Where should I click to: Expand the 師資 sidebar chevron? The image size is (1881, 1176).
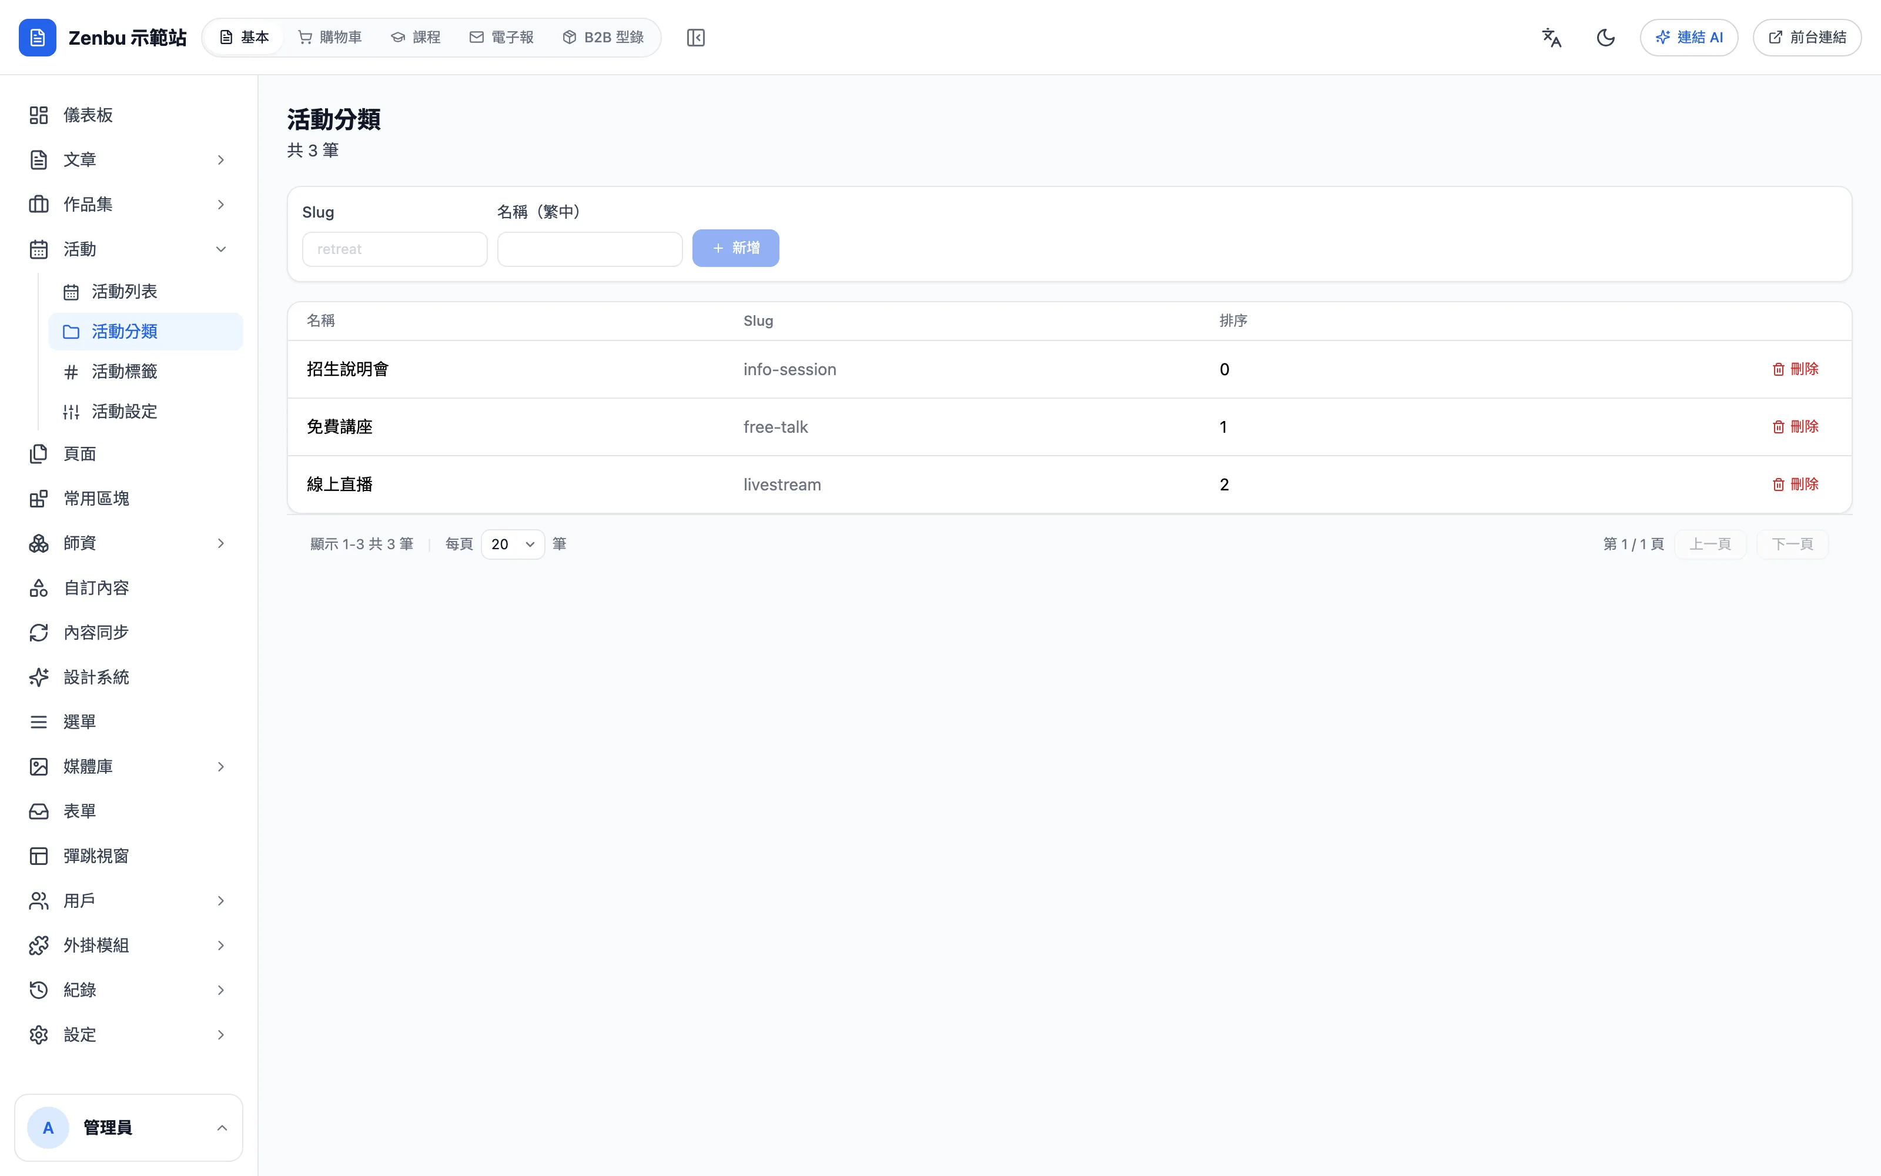click(221, 543)
